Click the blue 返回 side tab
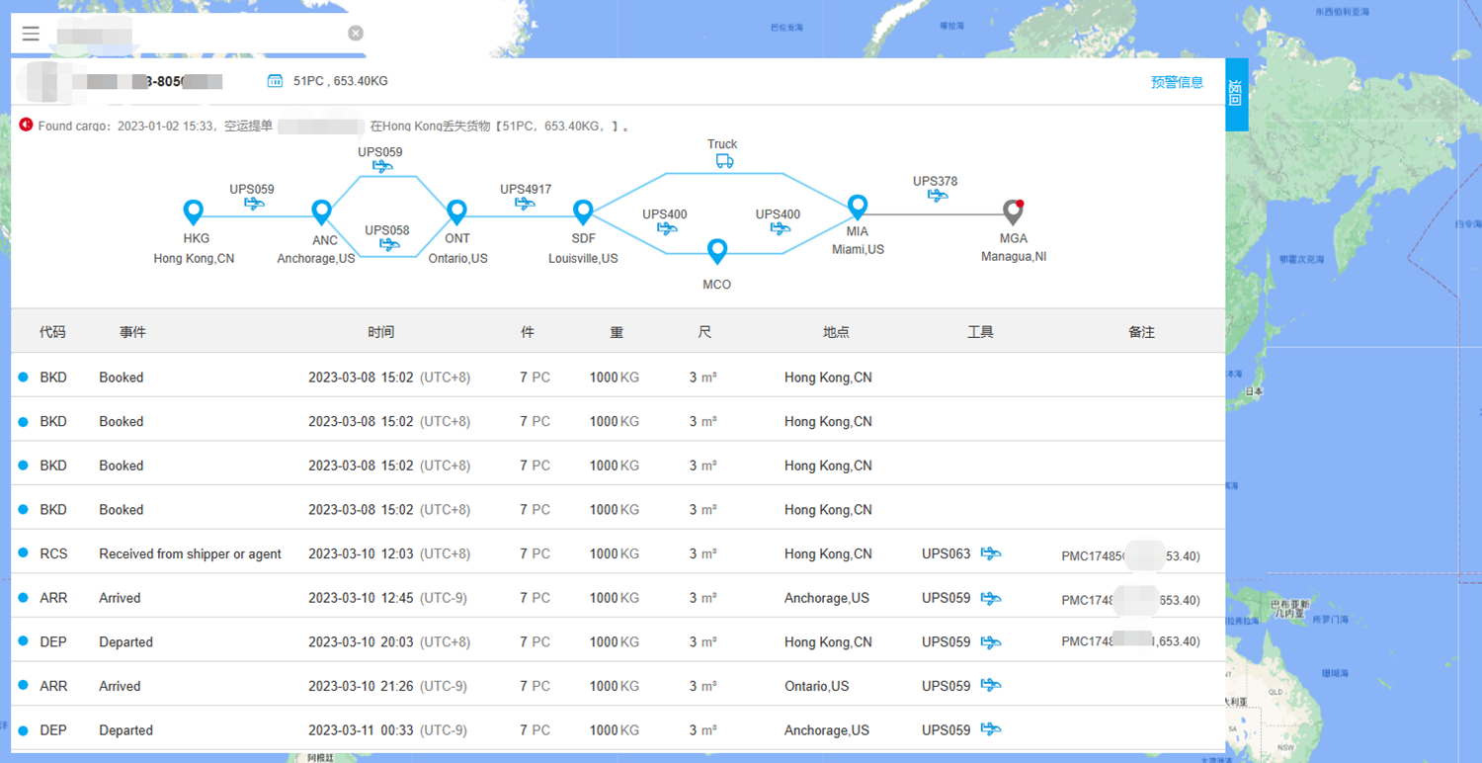The width and height of the screenshot is (1482, 763). [x=1236, y=94]
